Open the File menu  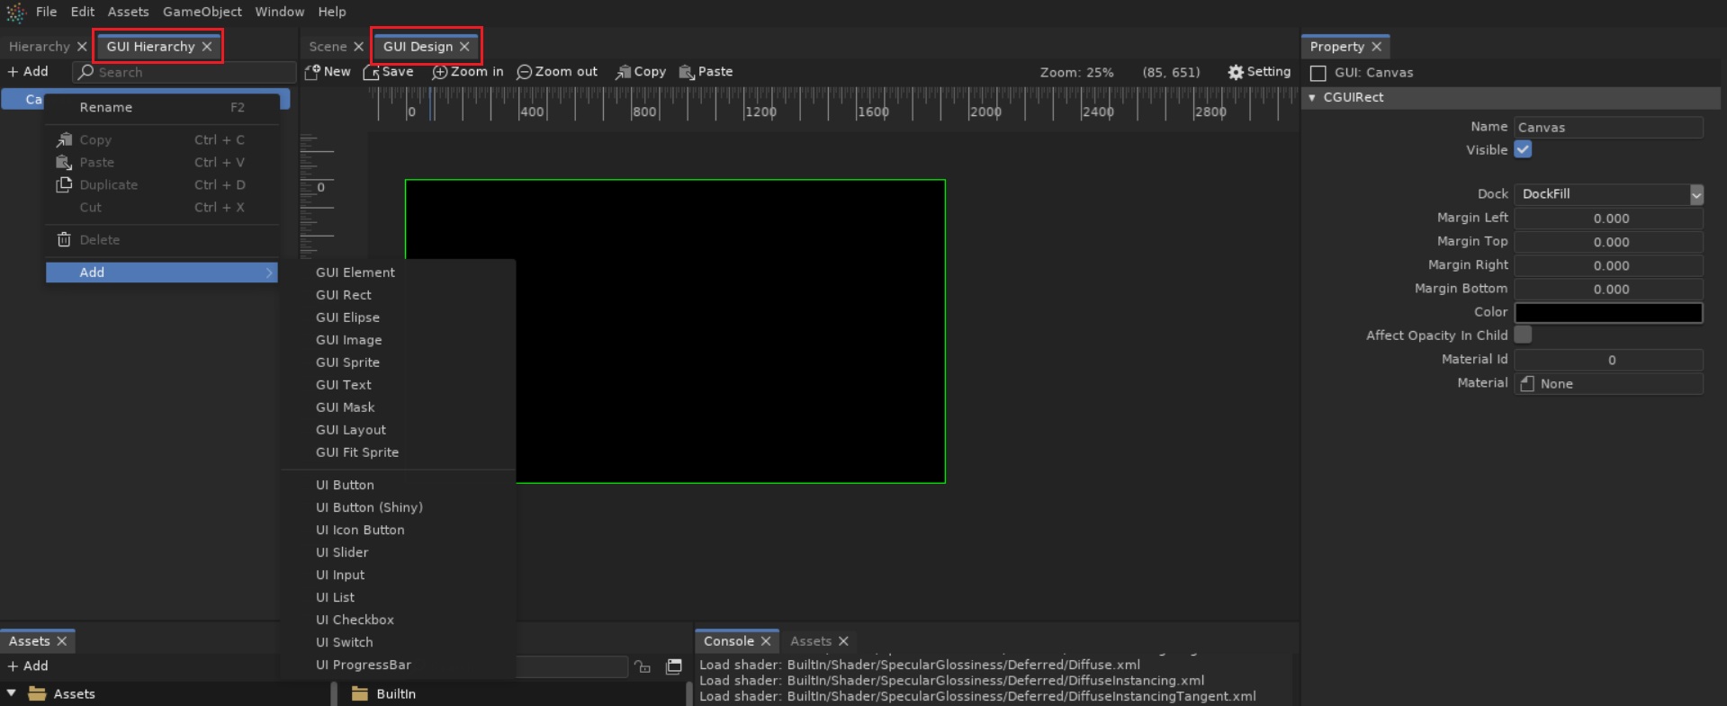click(46, 12)
